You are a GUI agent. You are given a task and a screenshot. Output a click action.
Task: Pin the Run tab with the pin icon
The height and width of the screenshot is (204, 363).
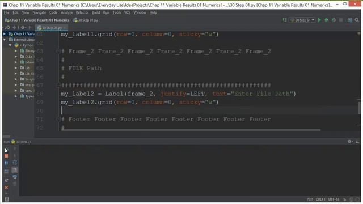(x=6, y=180)
